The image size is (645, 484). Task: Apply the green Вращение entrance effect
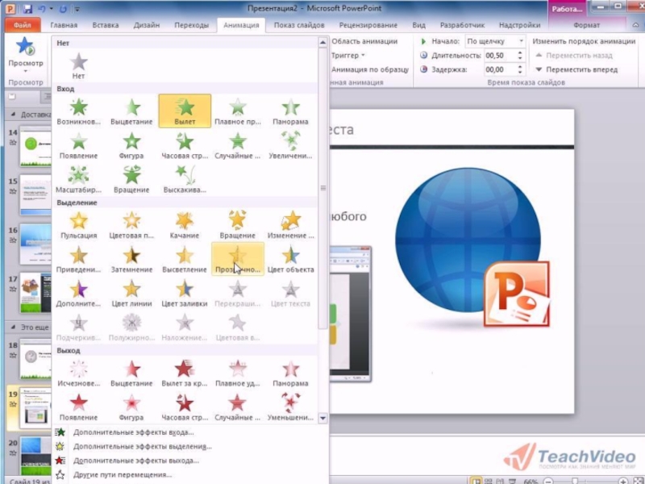pos(131,179)
